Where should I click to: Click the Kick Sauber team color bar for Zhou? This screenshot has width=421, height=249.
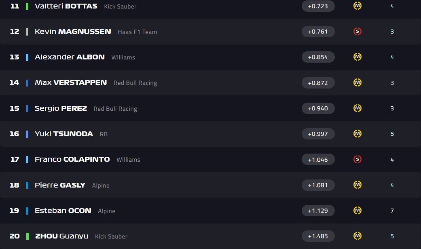[27, 236]
